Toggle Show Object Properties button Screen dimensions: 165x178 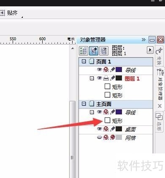click(x=84, y=51)
